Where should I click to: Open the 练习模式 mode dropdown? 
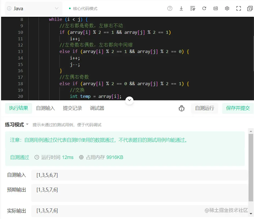click(x=17, y=125)
